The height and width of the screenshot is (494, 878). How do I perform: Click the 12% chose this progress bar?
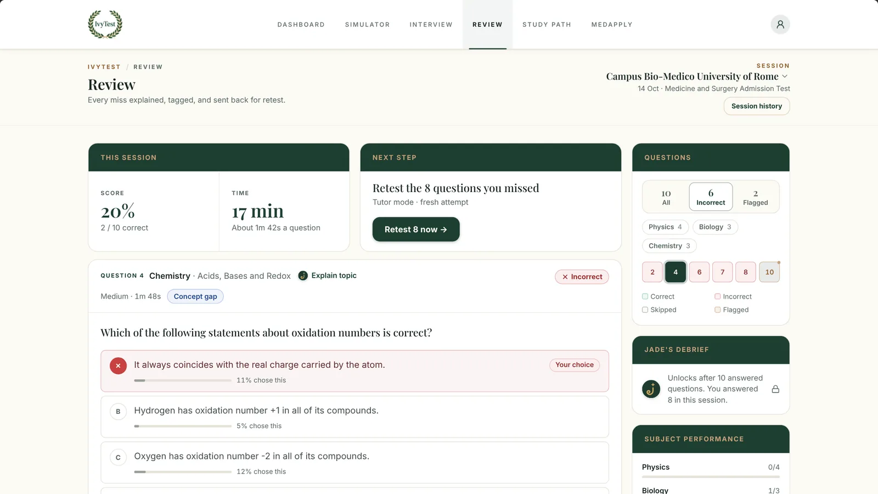[x=183, y=472]
